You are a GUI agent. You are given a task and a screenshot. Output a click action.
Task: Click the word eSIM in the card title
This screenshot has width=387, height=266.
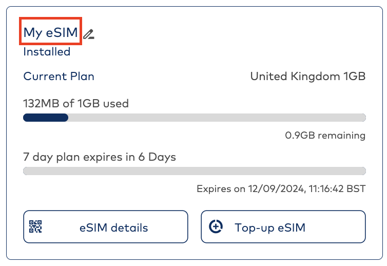[62, 33]
